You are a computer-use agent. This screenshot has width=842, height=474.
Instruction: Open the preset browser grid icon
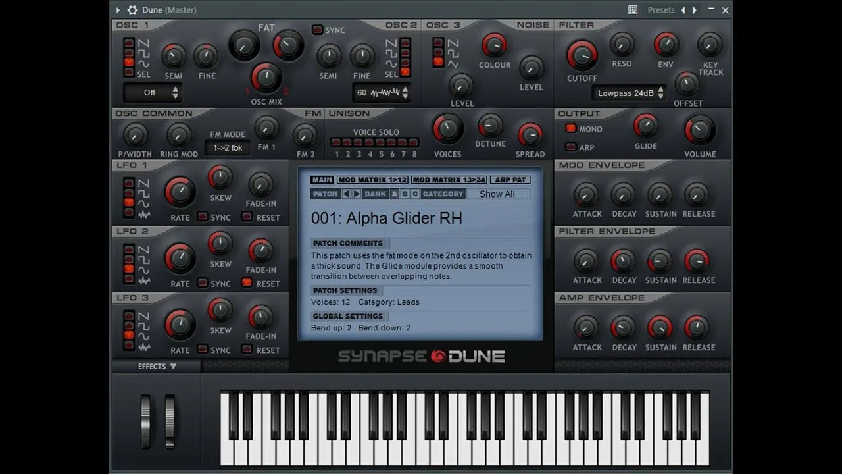(633, 10)
